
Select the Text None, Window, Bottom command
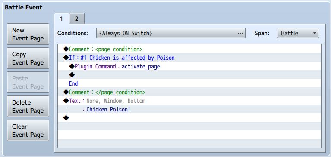pos(189,101)
